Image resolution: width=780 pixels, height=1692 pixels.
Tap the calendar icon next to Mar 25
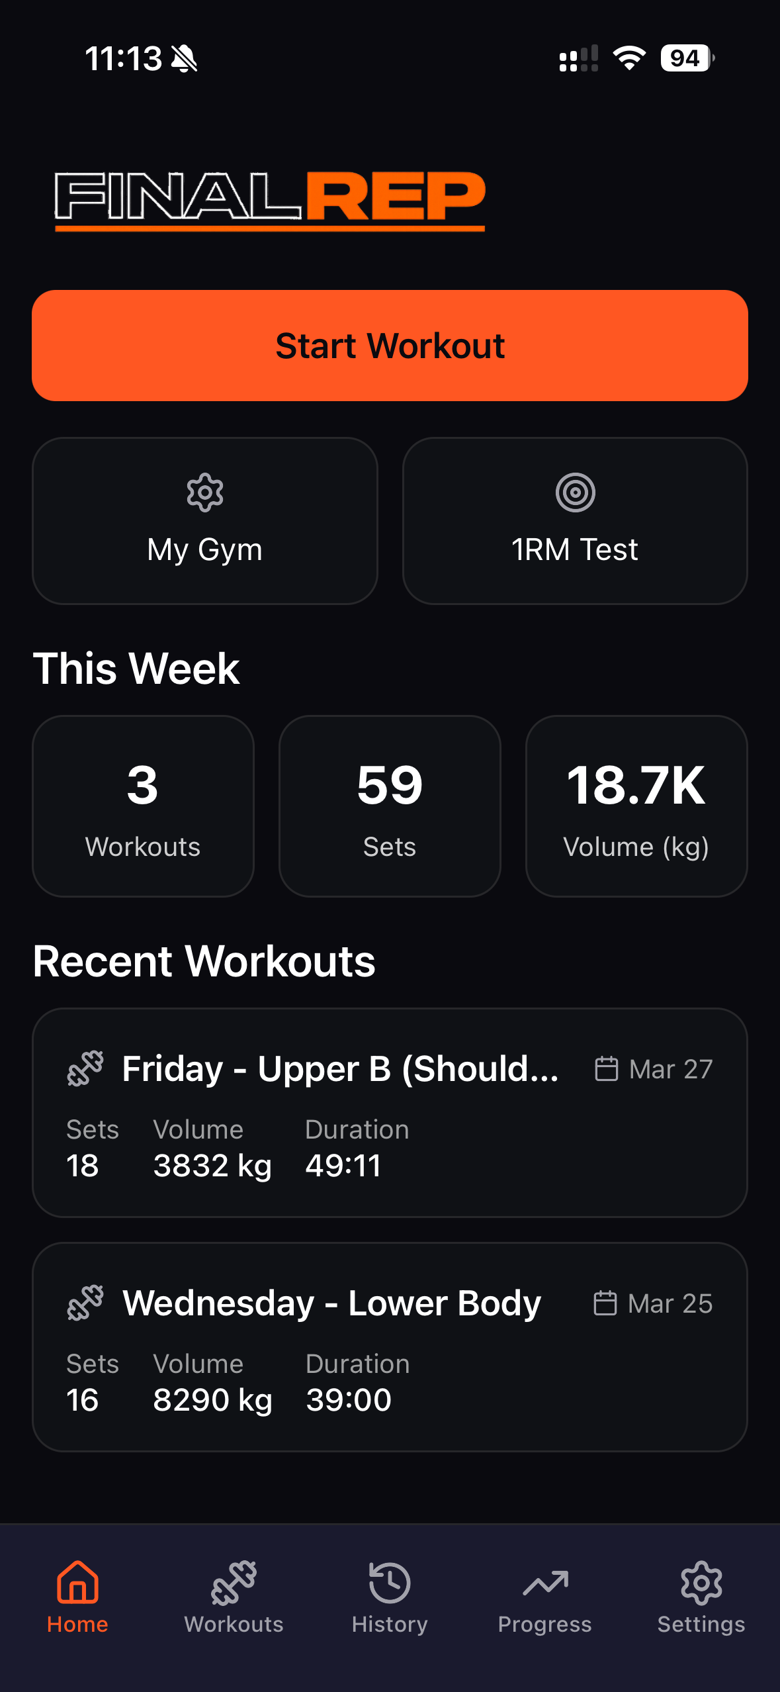605,1303
